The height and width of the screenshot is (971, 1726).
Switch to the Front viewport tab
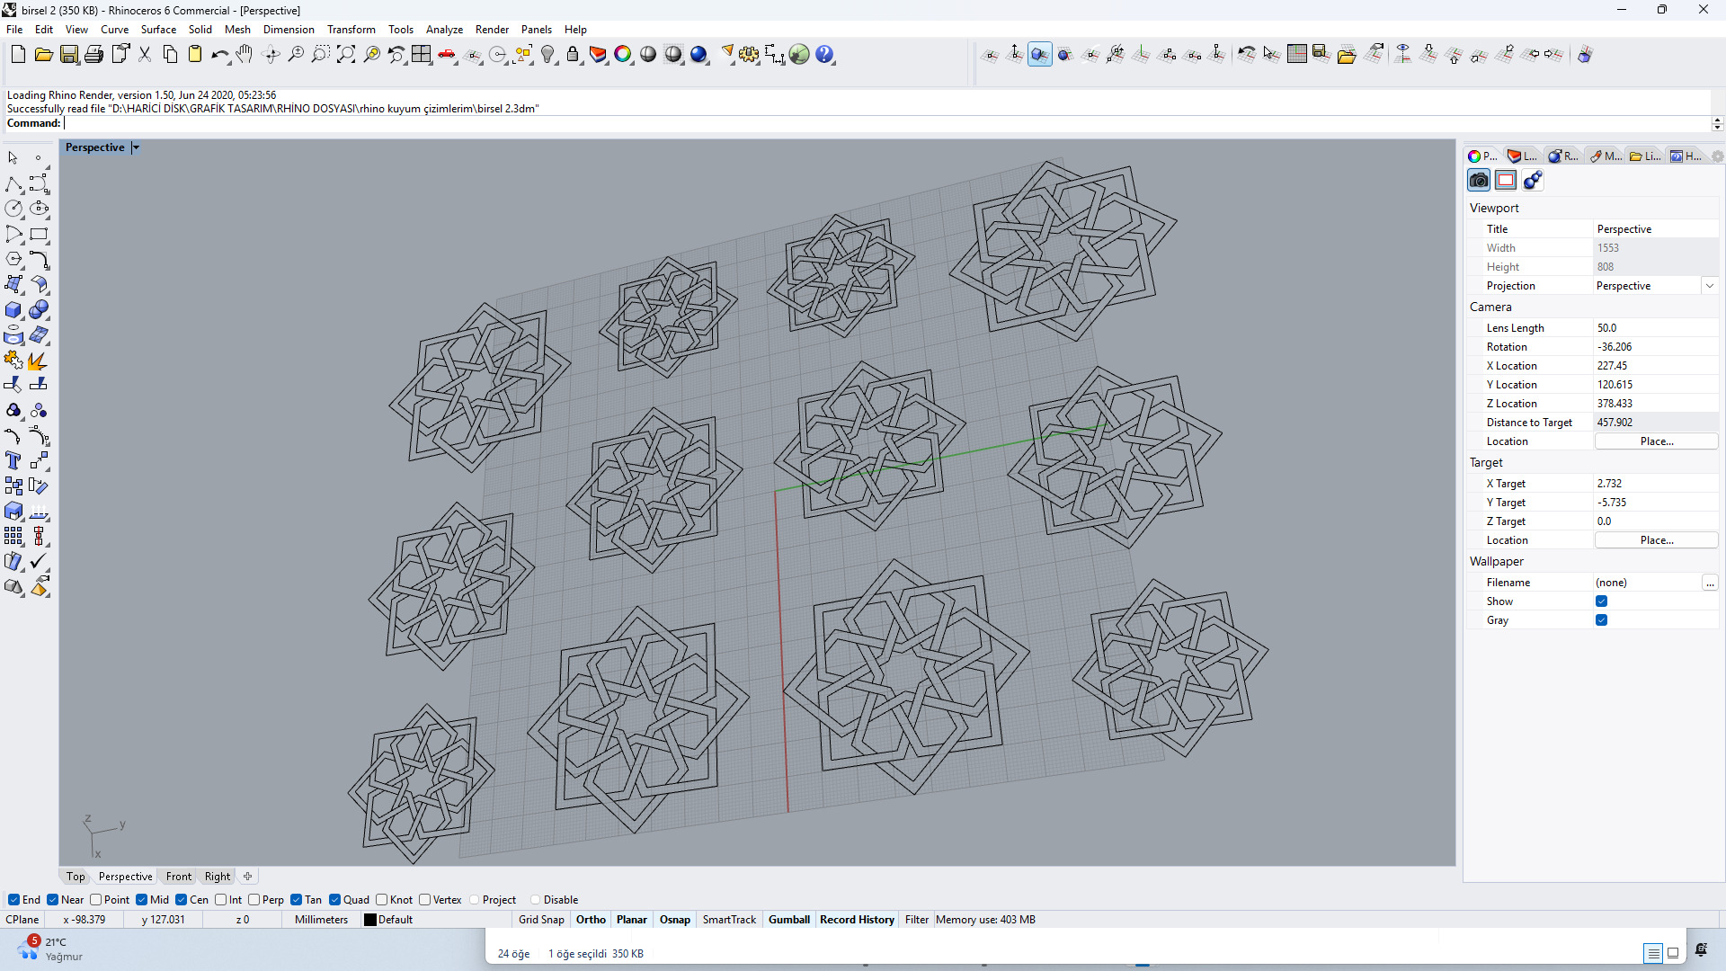tap(178, 877)
